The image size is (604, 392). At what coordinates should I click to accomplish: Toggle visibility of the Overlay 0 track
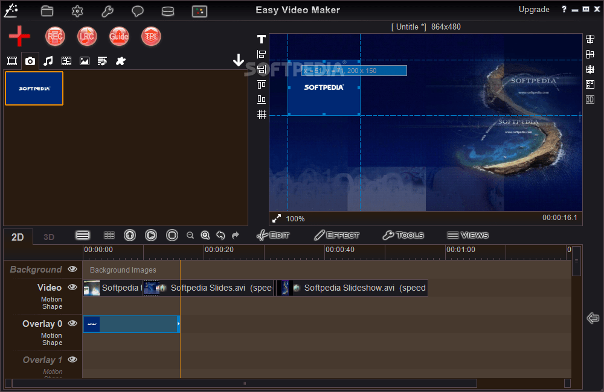[x=72, y=323]
